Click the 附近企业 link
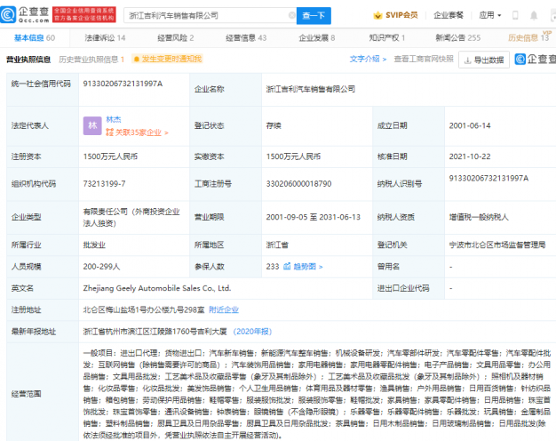Image resolution: width=556 pixels, height=441 pixels. [224, 309]
